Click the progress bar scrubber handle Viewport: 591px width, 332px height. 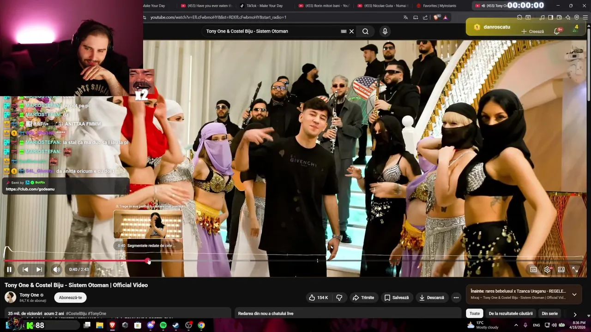point(148,261)
